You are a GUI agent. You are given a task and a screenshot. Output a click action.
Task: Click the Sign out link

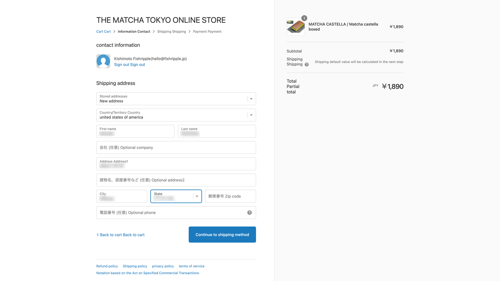click(129, 65)
